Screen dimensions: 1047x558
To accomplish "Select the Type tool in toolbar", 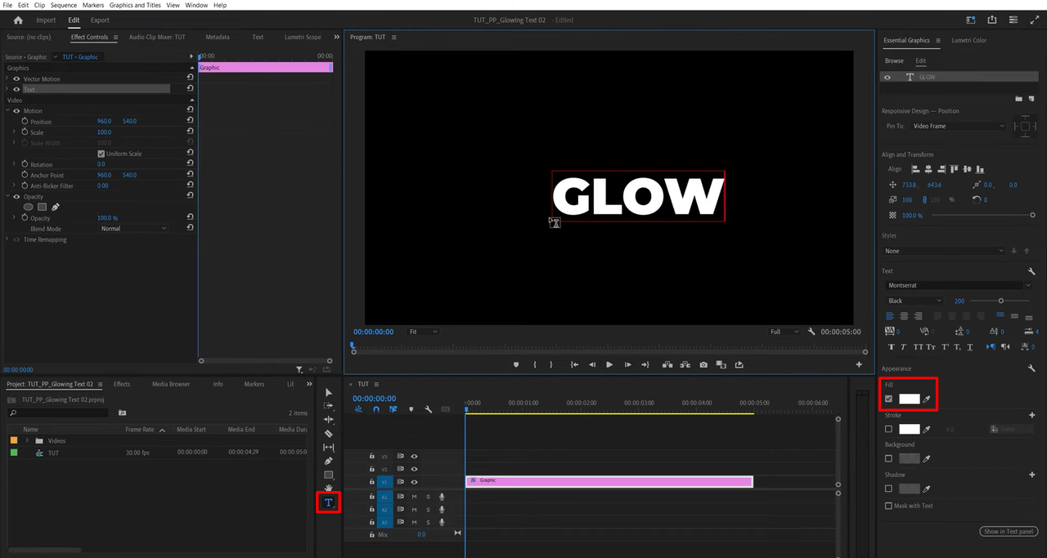I will [329, 502].
